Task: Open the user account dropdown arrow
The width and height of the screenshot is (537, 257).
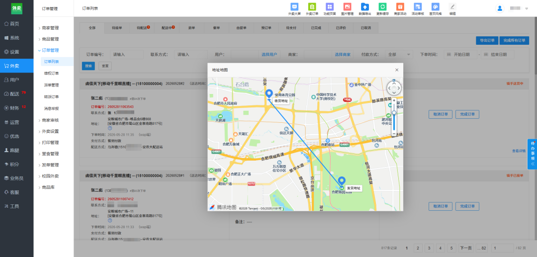Action: [527, 8]
